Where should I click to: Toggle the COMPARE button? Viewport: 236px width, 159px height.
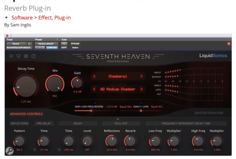pyautogui.click(x=52, y=48)
